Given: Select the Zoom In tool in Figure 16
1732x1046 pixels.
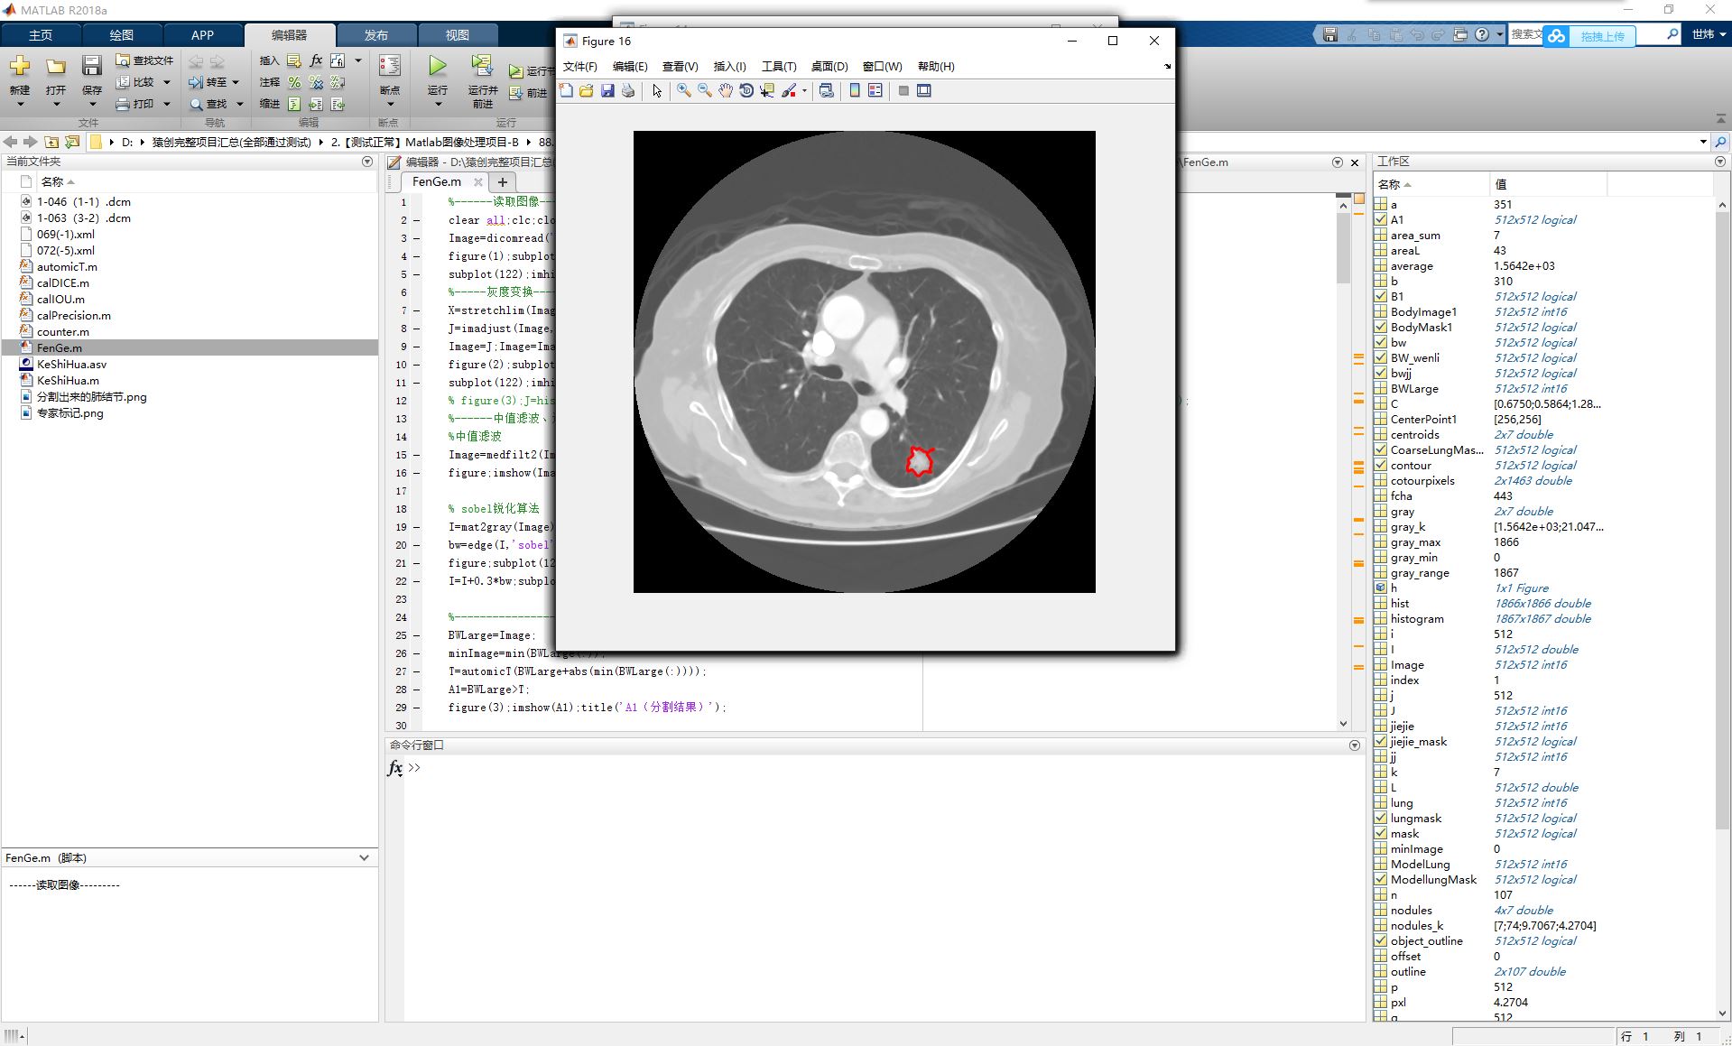Looking at the screenshot, I should tap(683, 90).
